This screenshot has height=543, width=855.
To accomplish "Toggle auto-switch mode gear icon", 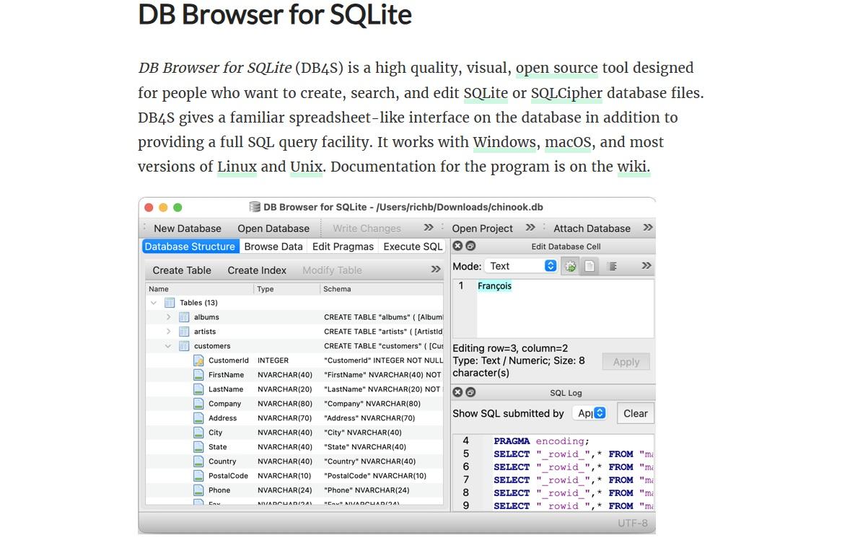I will (571, 266).
